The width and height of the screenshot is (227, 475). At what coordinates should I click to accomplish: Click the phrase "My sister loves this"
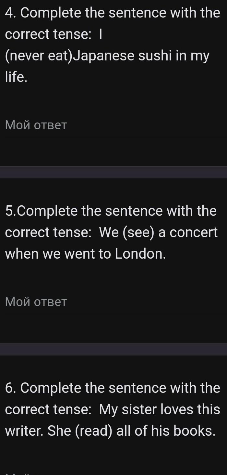(160, 409)
